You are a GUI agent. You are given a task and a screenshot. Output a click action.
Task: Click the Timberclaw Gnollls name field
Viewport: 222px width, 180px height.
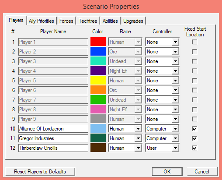(53, 148)
